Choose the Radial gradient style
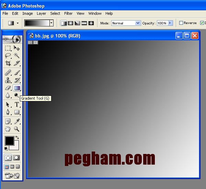The image size is (206, 189). click(x=70, y=23)
